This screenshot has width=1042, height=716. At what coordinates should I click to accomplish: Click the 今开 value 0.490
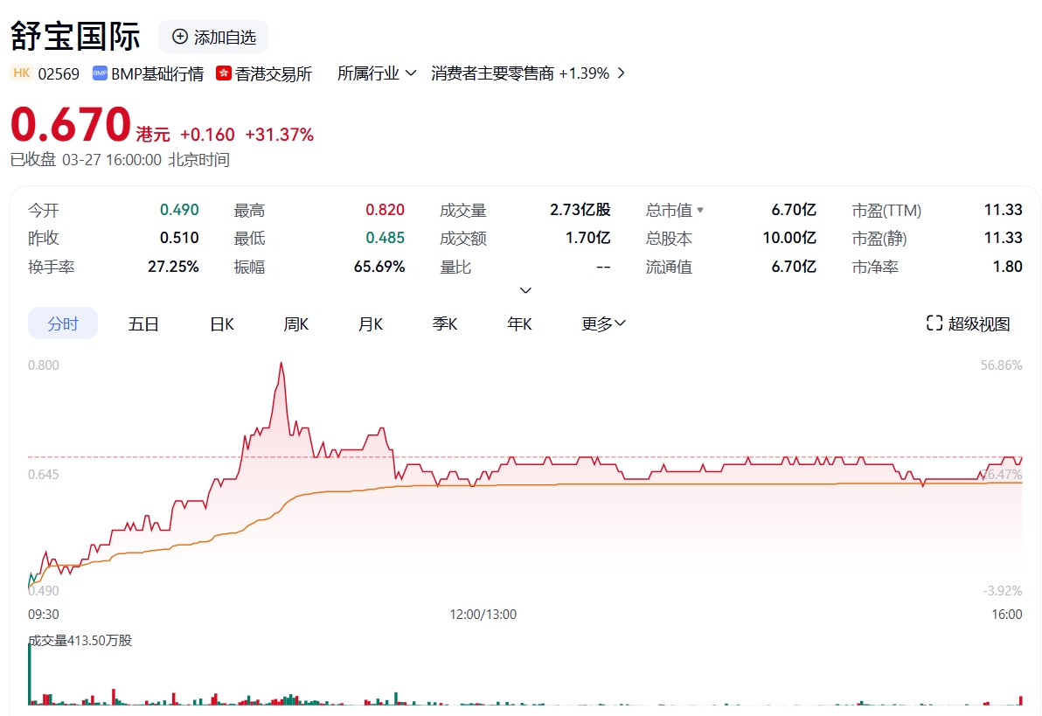click(179, 210)
